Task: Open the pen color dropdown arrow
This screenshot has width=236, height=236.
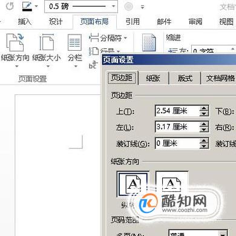Action: (36, 6)
